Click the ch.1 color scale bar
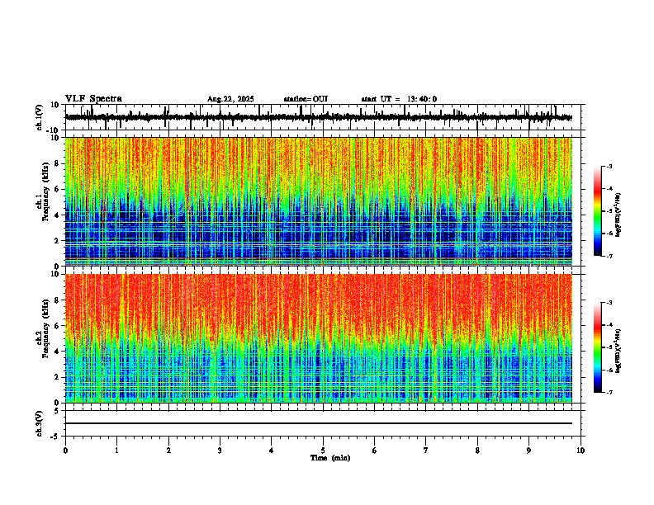This screenshot has width=654, height=505. click(598, 211)
